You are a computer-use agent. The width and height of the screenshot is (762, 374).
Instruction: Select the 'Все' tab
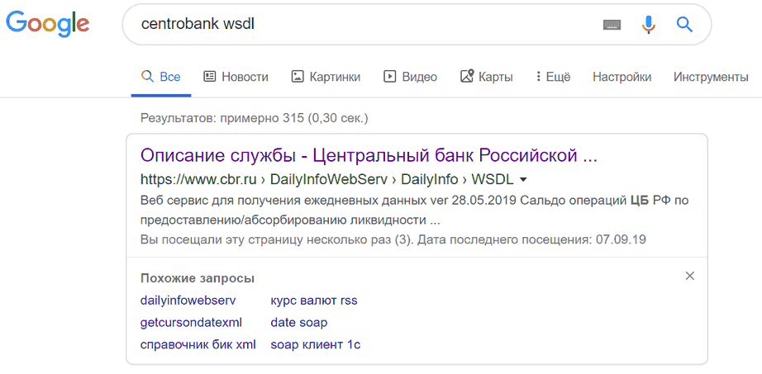point(161,77)
